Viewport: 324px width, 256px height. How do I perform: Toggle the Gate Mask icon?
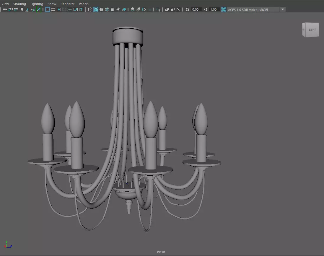[x=64, y=9]
